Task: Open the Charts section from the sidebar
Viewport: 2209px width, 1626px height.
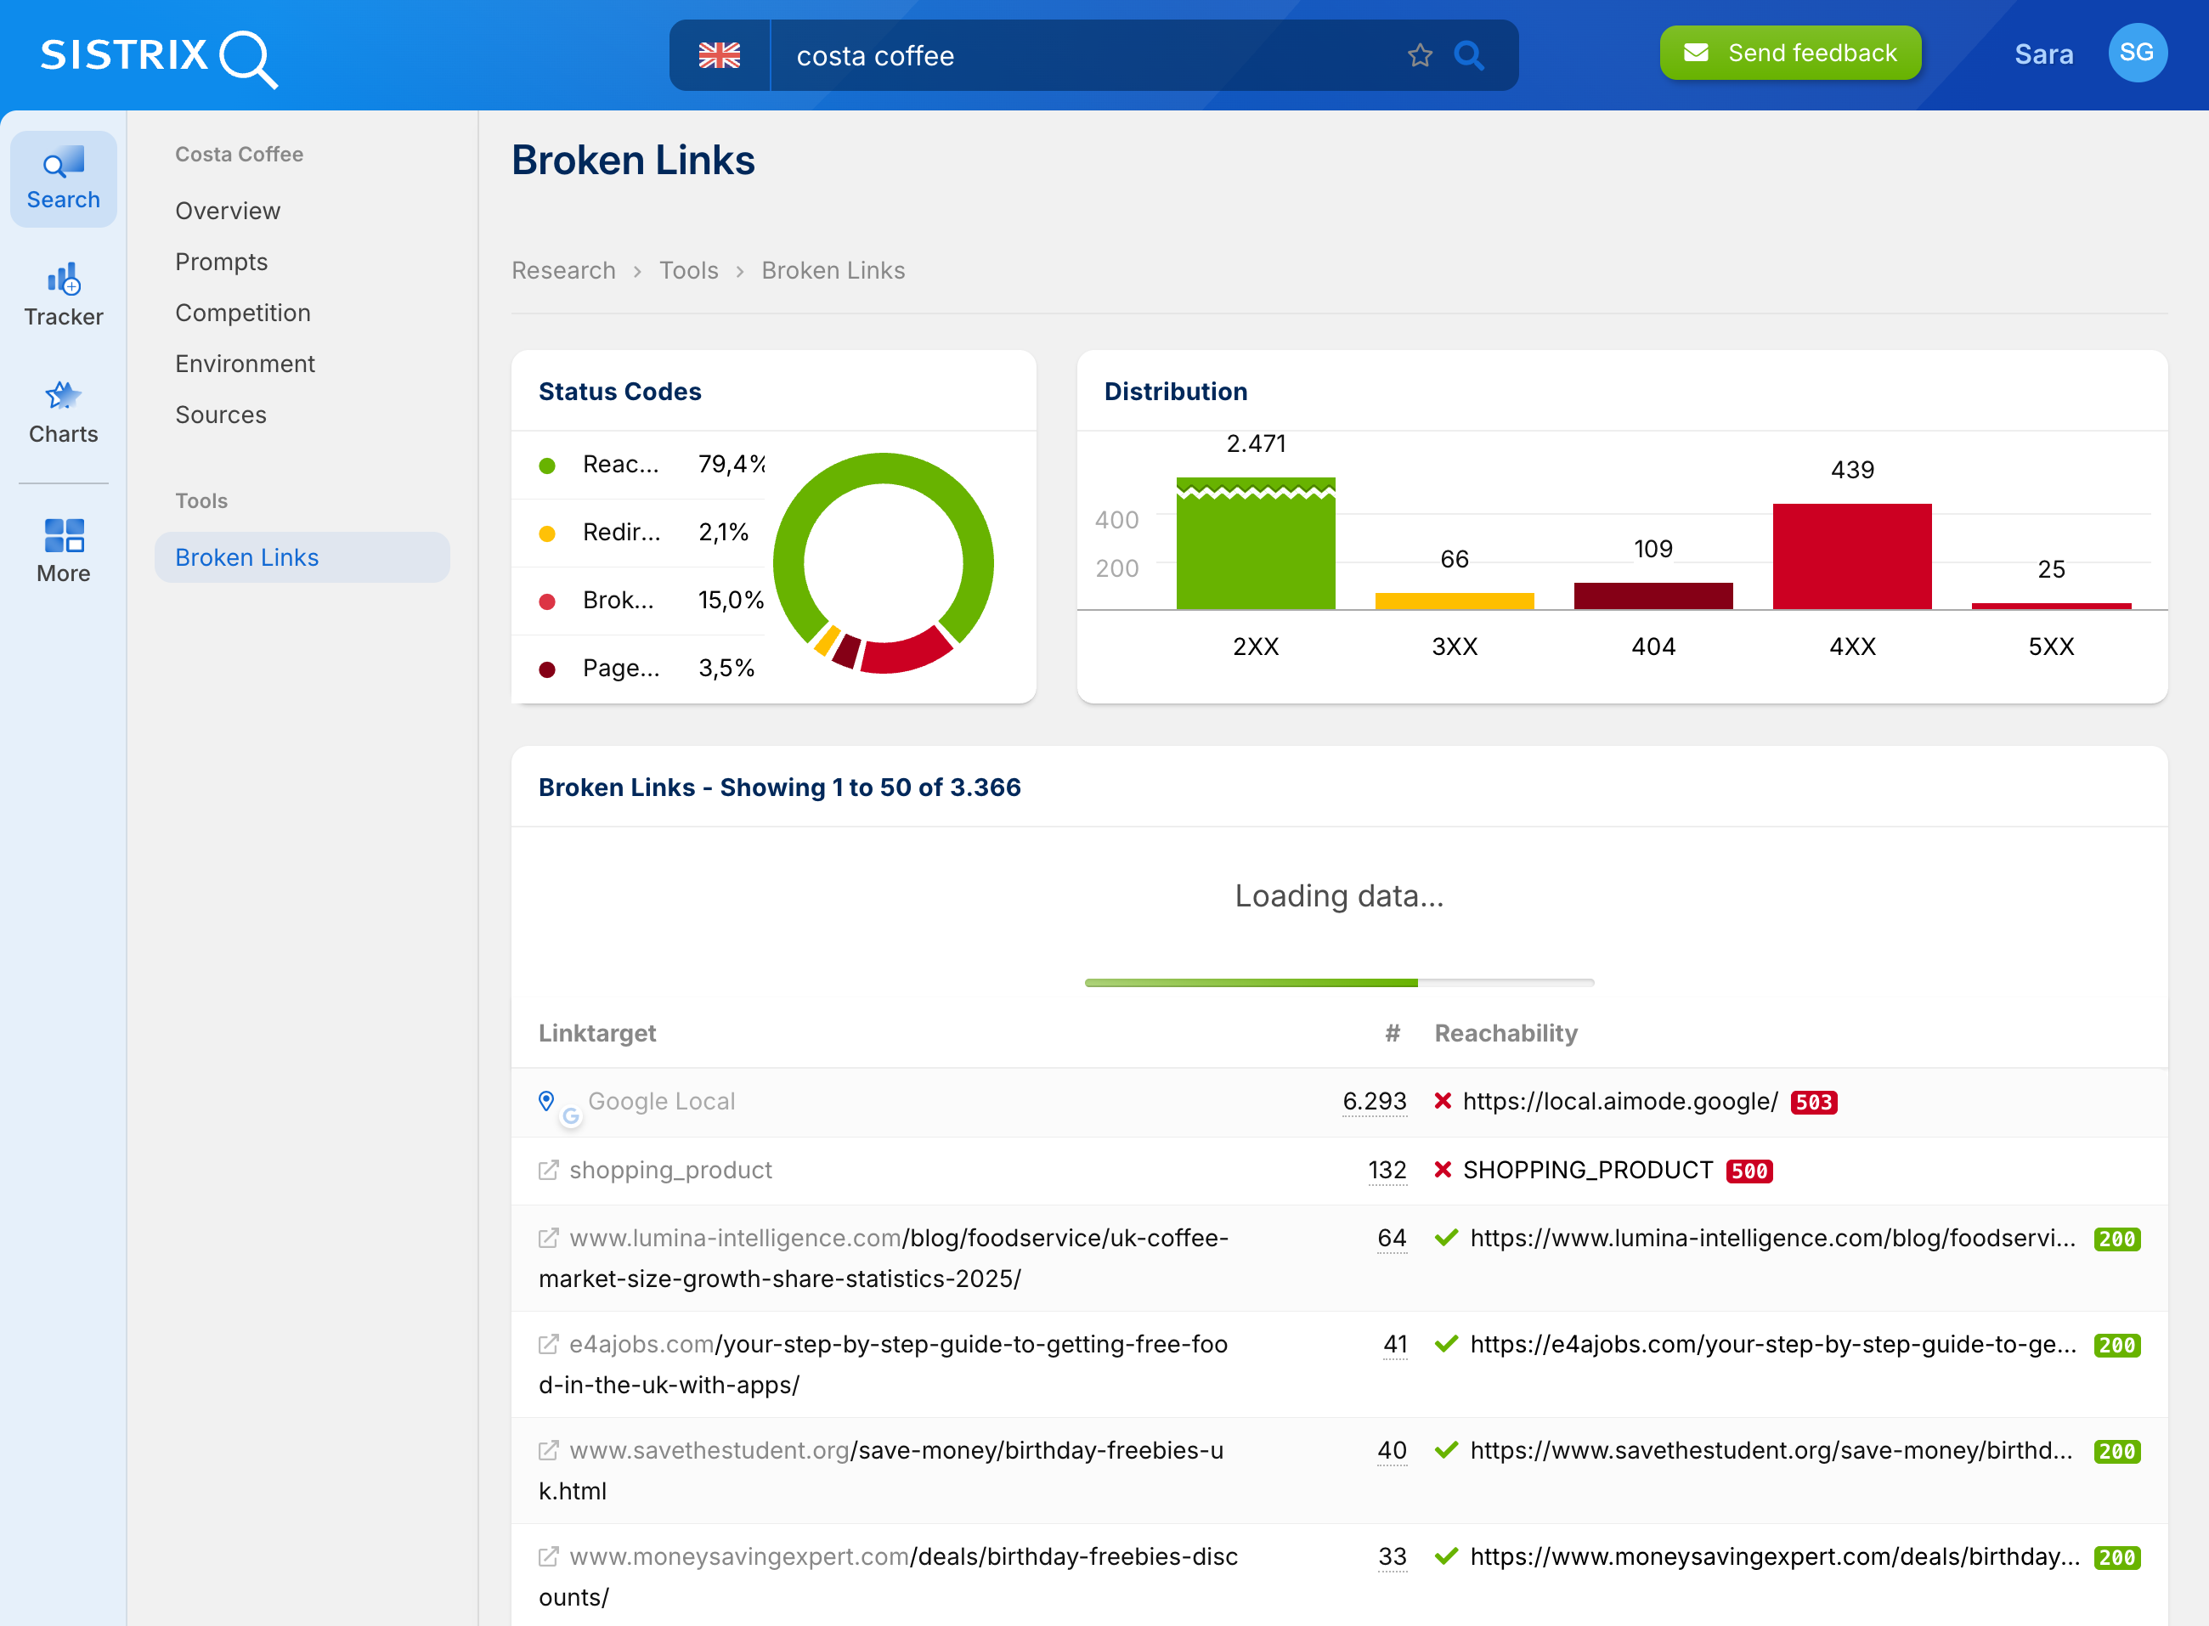Action: (x=62, y=411)
